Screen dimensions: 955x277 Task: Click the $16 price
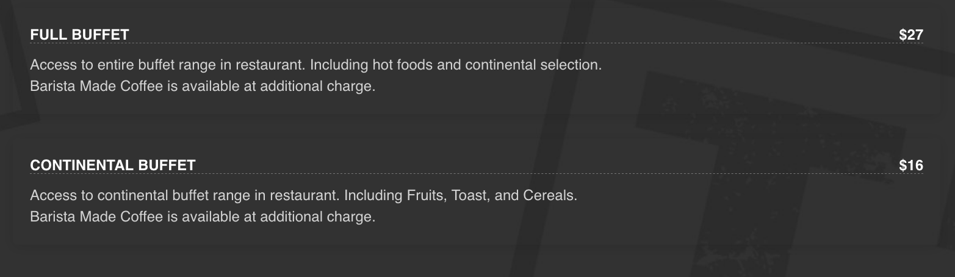910,165
